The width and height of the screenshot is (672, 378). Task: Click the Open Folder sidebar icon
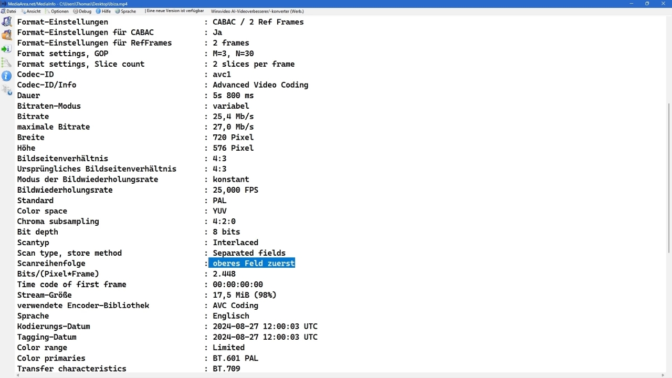click(6, 35)
